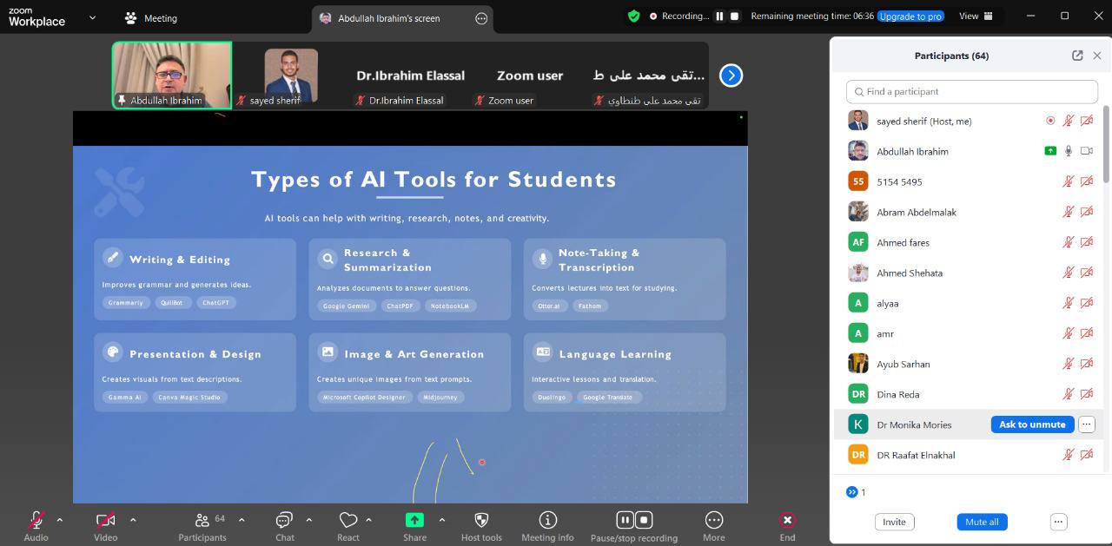Click amr's muted microphone icon

coord(1069,333)
